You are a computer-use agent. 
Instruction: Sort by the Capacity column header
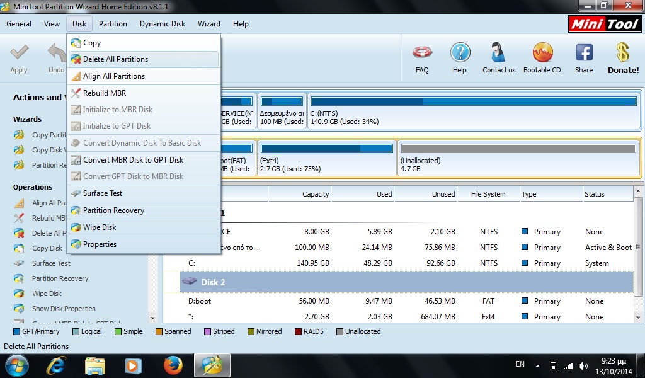point(299,194)
